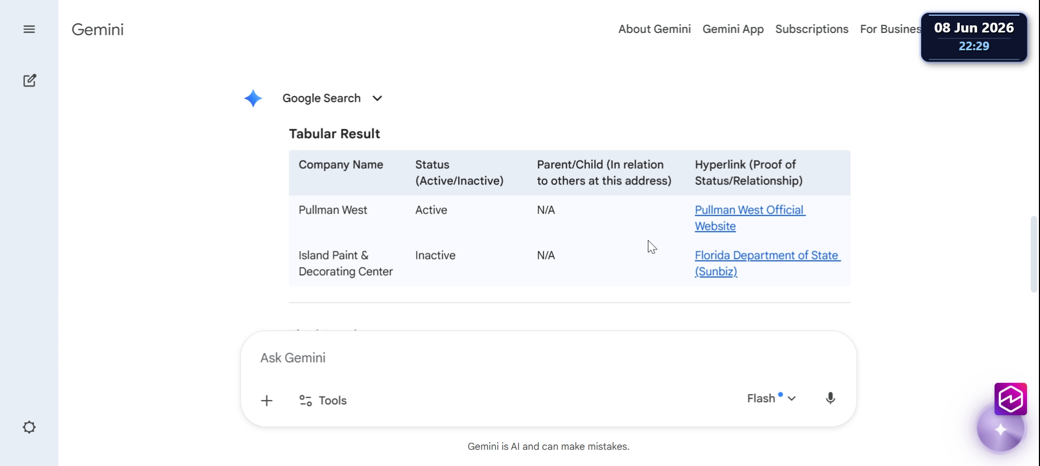This screenshot has width=1040, height=466.
Task: Click the 'Gemini is AI' disclaimer text
Action: tap(548, 447)
